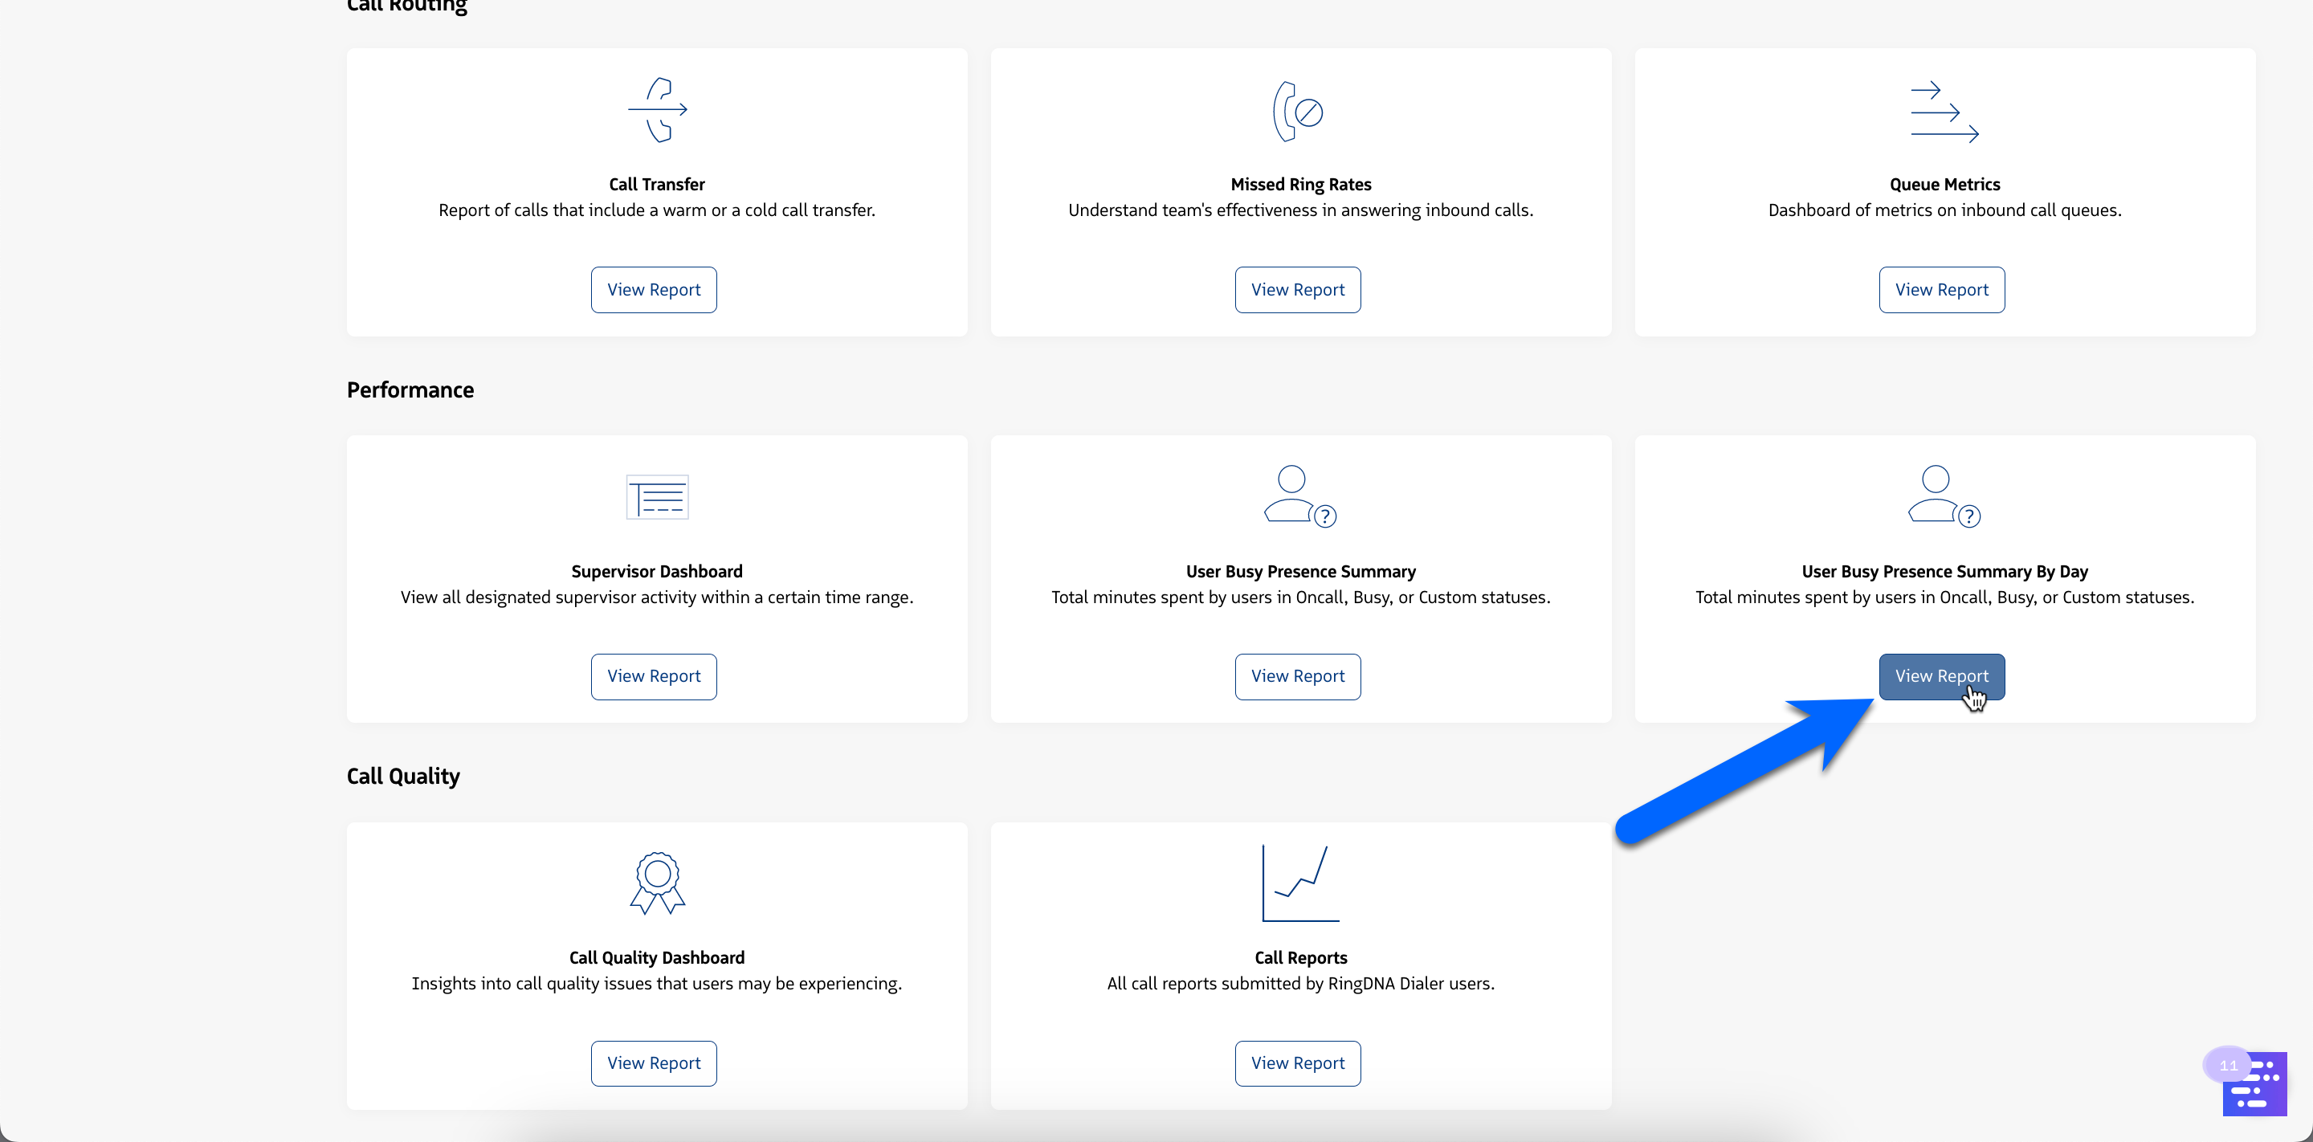View Report for Queue Metrics
The height and width of the screenshot is (1142, 2313).
tap(1941, 290)
